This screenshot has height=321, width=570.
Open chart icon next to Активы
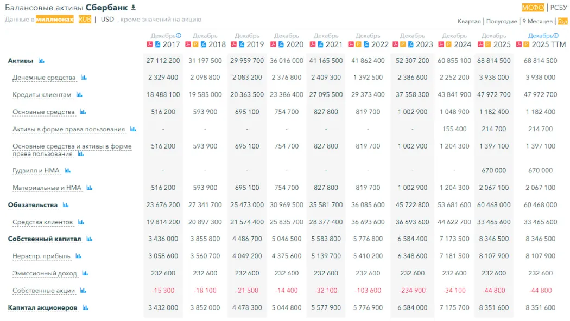[41, 61]
